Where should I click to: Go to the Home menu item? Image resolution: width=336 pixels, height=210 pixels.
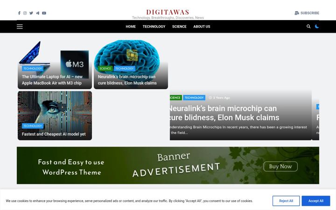[131, 27]
